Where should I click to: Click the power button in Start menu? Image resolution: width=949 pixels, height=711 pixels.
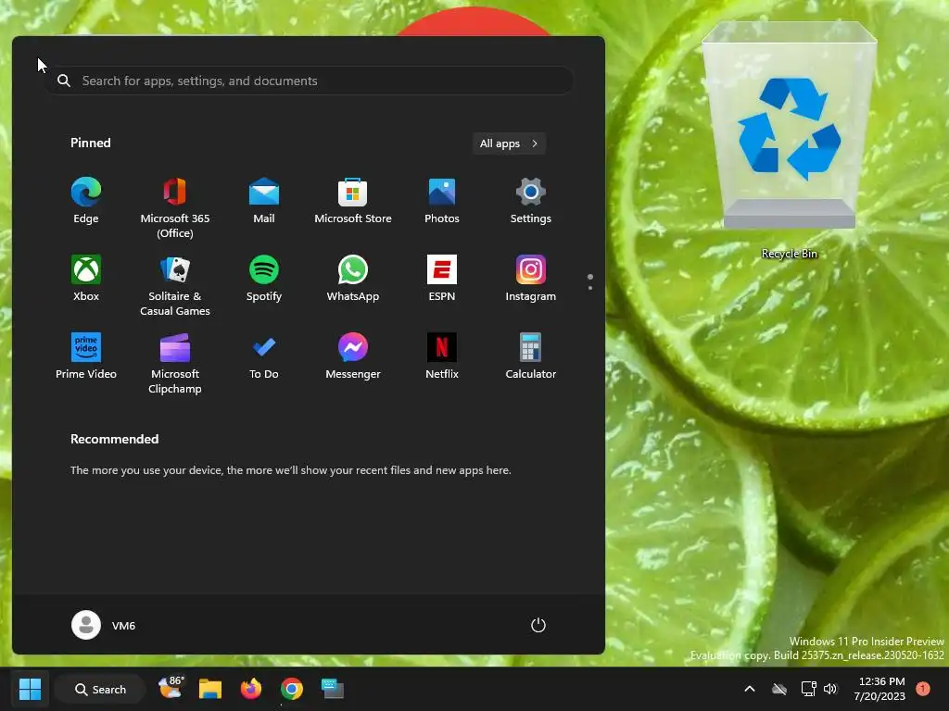(x=538, y=625)
